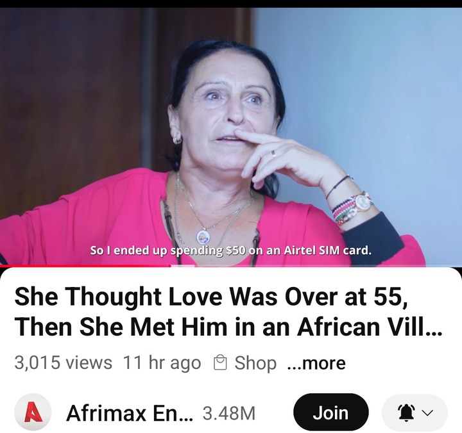462x433 pixels.
Task: Expand the description via "...more"
Action: 316,363
